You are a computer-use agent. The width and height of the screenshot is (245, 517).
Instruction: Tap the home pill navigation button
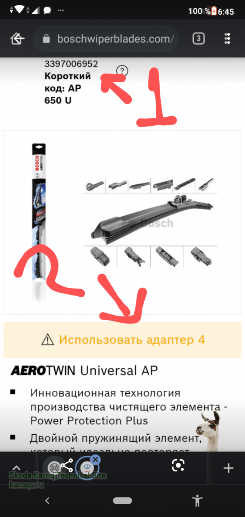coord(123,501)
